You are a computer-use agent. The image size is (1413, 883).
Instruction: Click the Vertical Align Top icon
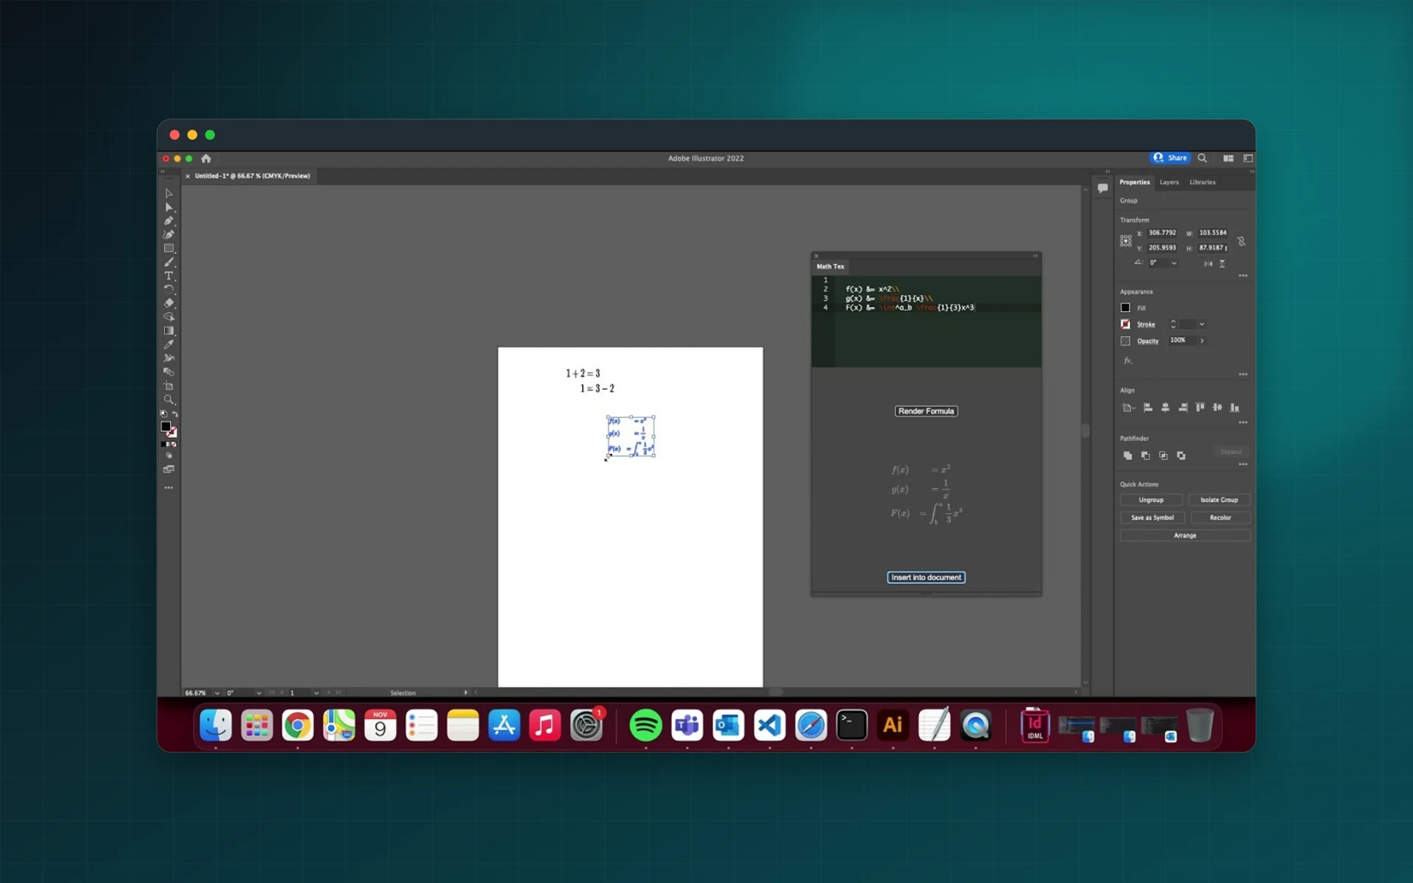1200,408
